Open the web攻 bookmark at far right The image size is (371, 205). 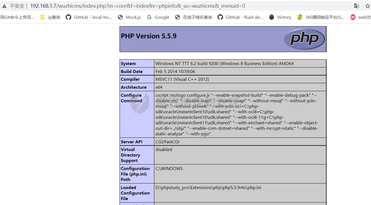tap(361, 17)
